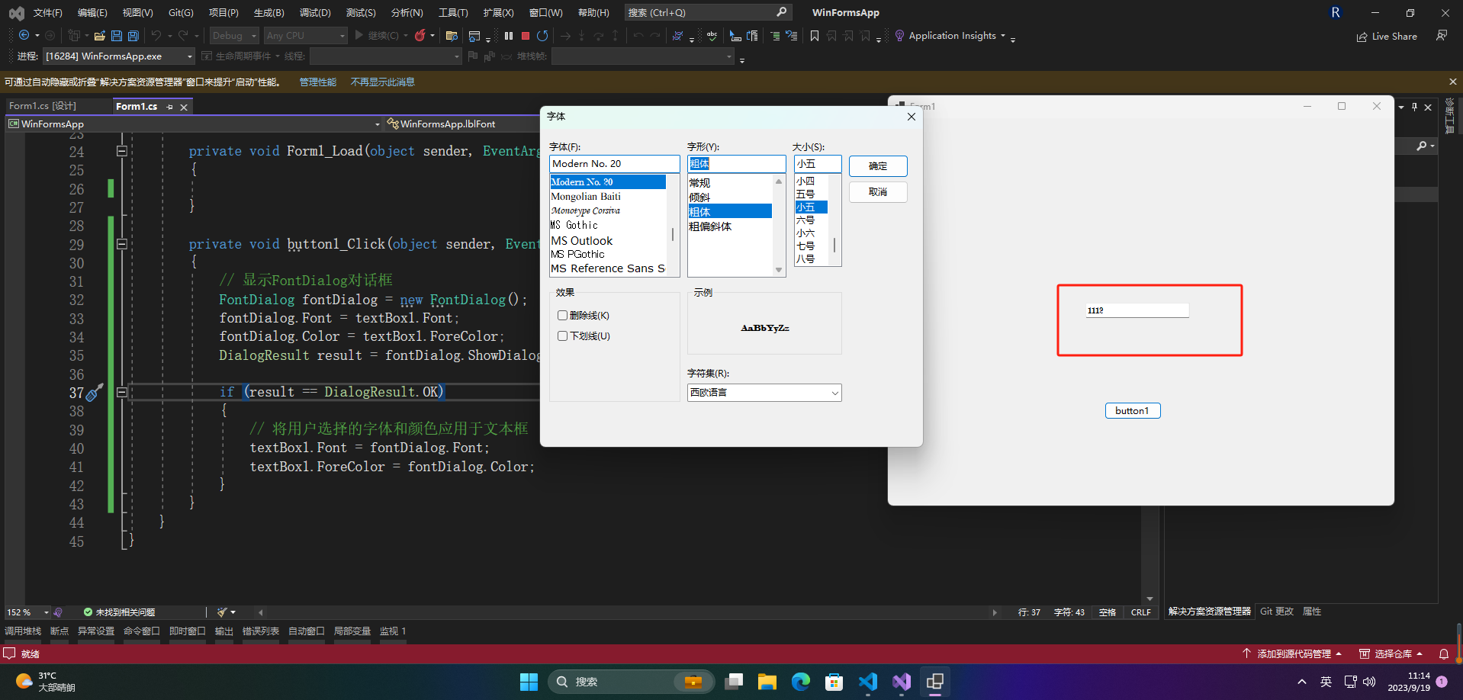The height and width of the screenshot is (700, 1463).
Task: Click 添加到源代码管理 in status bar
Action: click(1291, 654)
